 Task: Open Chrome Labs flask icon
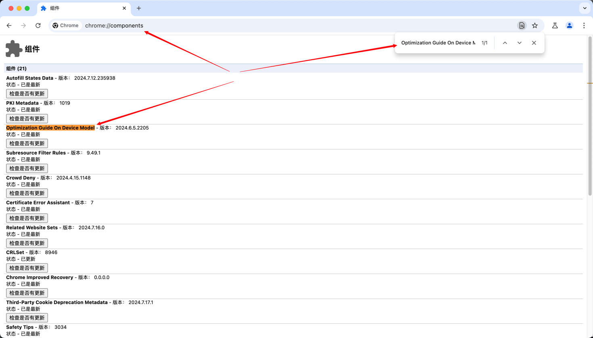(555, 25)
